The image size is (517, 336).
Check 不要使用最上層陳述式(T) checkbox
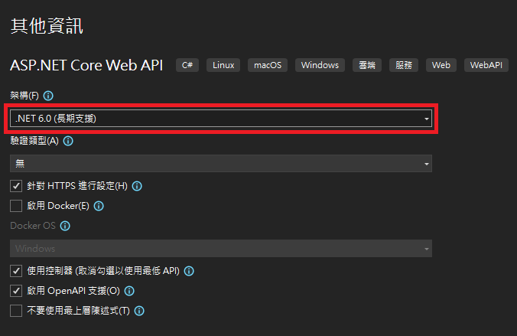pyautogui.click(x=16, y=311)
